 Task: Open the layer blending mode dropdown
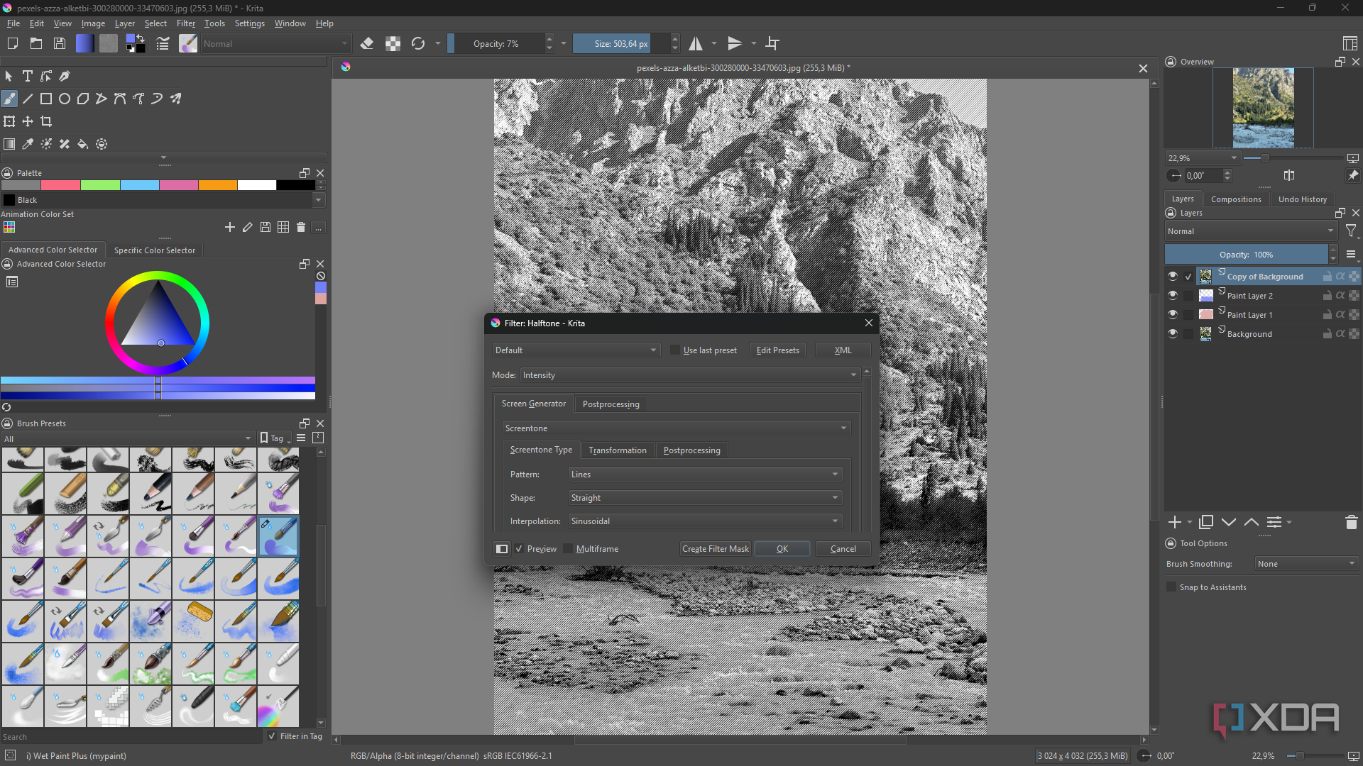point(1251,231)
